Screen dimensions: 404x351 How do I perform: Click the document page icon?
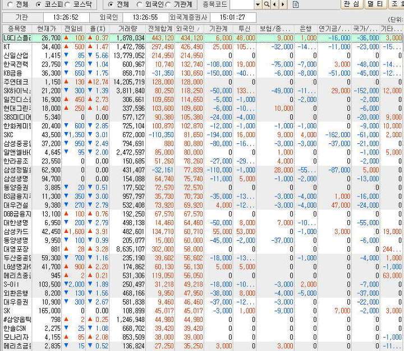pyautogui.click(x=296, y=4)
